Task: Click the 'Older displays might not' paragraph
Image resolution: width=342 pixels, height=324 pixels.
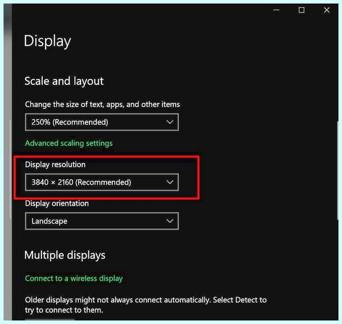Action: [x=146, y=305]
